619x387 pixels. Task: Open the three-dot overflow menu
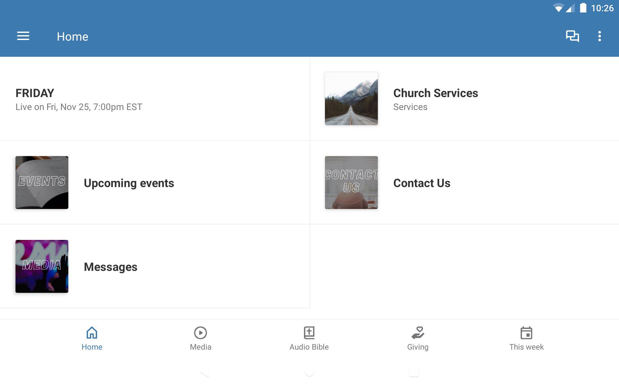tap(599, 36)
